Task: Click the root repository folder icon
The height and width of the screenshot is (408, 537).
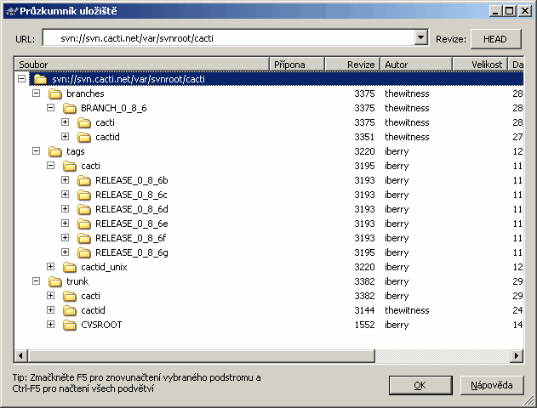Action: (x=40, y=79)
